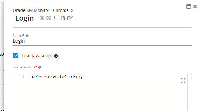This screenshot has height=111, width=199.
Task: Focus the Name field containing Login
Action: pos(102,41)
